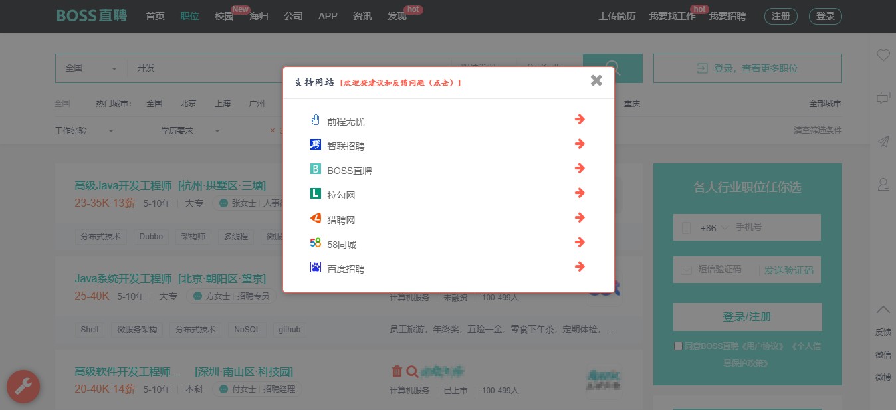Open 公司 in the top navigation
This screenshot has height=410, width=896.
[293, 16]
